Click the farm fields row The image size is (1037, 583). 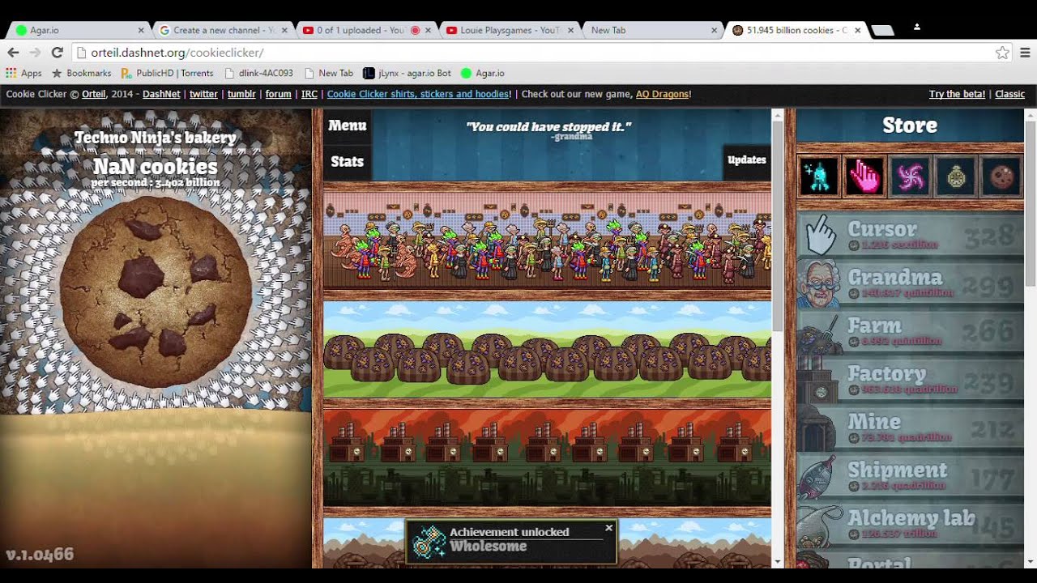coord(547,349)
